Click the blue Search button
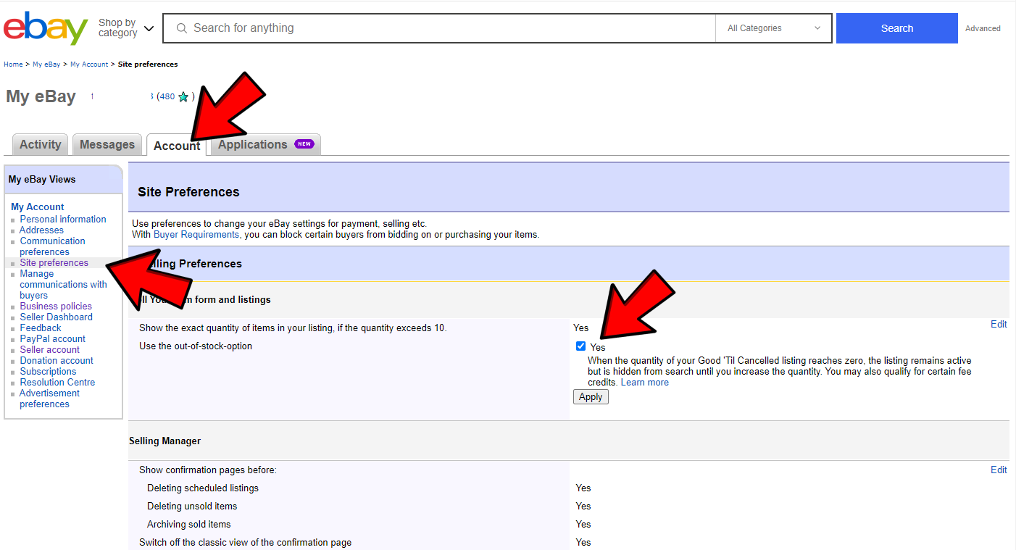Image resolution: width=1016 pixels, height=550 pixels. [897, 28]
